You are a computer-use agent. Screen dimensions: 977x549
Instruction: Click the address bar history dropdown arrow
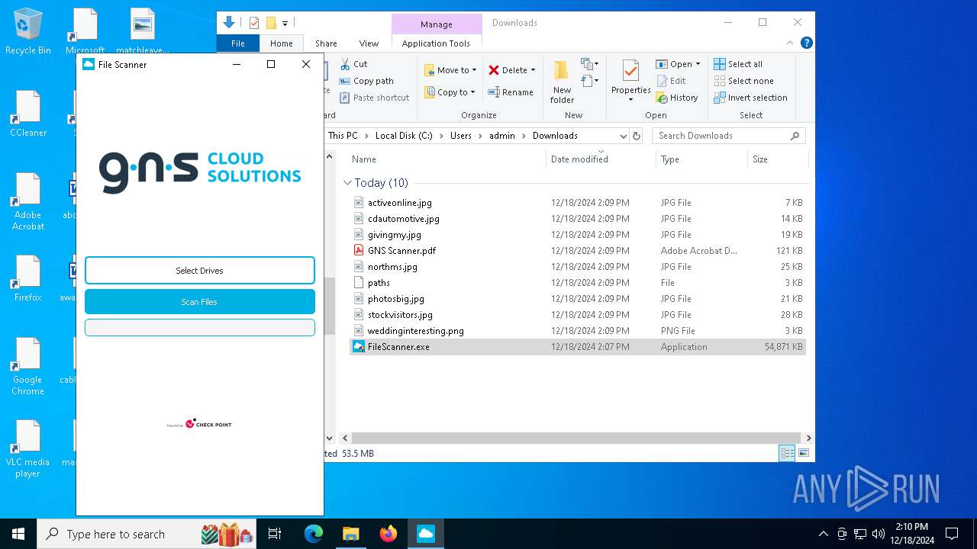point(623,136)
